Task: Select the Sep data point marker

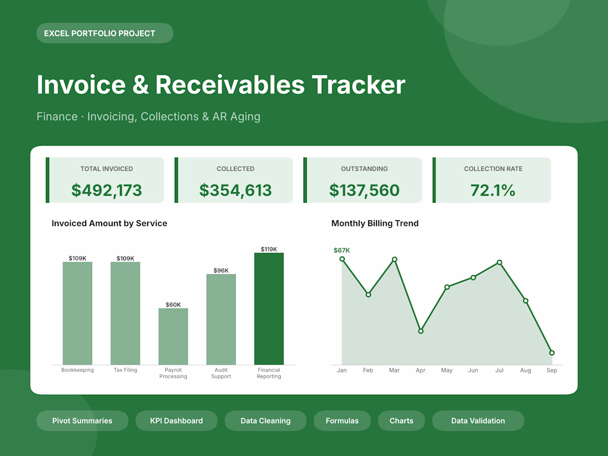Action: point(552,353)
